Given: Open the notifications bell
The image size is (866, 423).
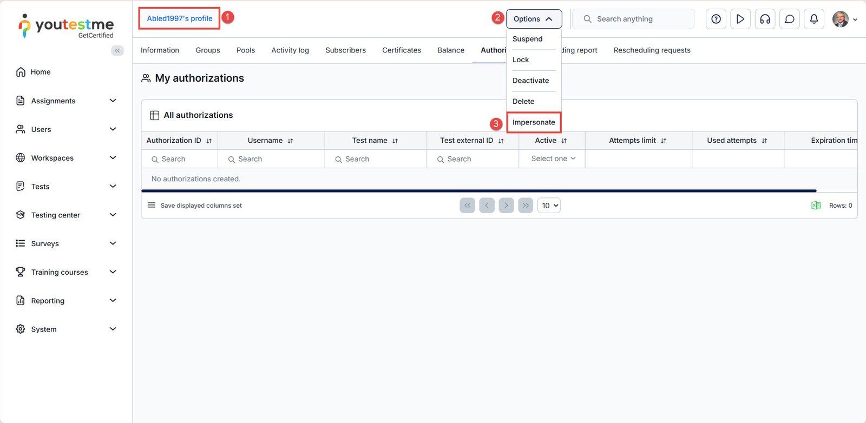Looking at the screenshot, I should [813, 19].
